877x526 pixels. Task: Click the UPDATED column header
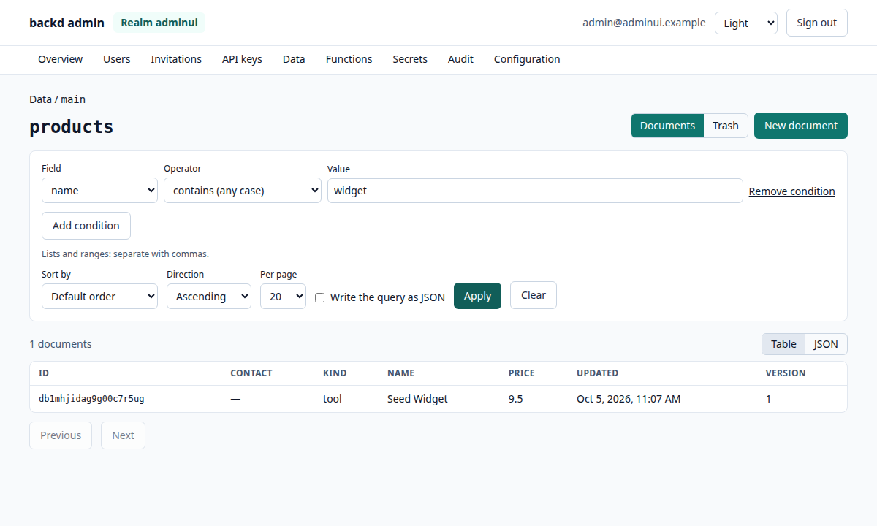(x=597, y=373)
